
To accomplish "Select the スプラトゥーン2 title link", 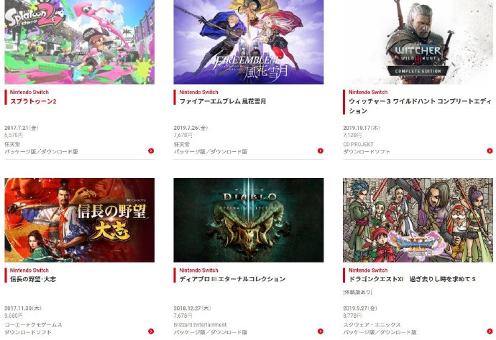I will point(33,101).
